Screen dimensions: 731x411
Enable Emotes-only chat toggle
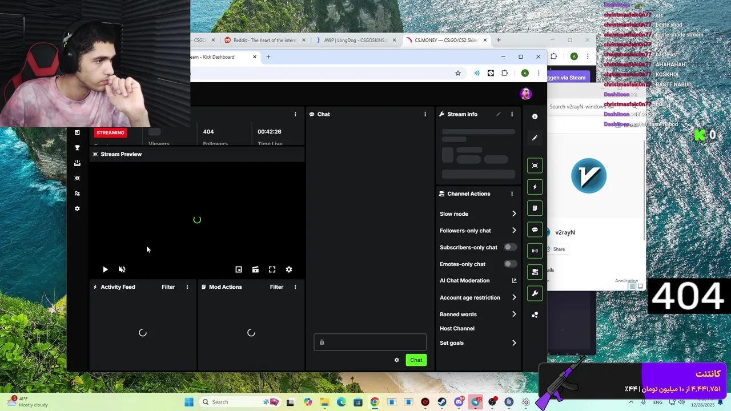[x=510, y=264]
